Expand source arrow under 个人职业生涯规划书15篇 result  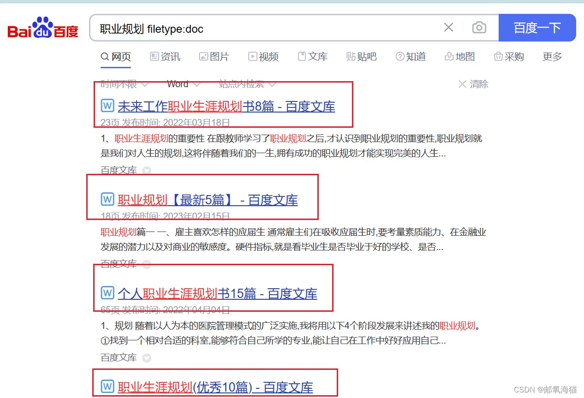[147, 358]
